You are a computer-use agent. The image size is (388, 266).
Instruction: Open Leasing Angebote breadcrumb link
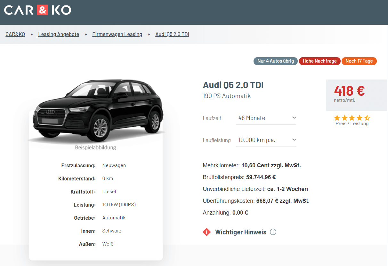(59, 34)
